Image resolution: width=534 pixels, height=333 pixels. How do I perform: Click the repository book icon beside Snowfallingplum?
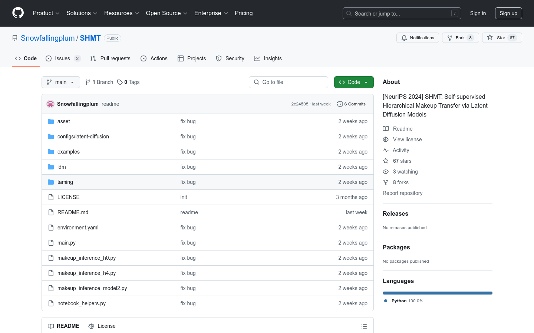15,38
